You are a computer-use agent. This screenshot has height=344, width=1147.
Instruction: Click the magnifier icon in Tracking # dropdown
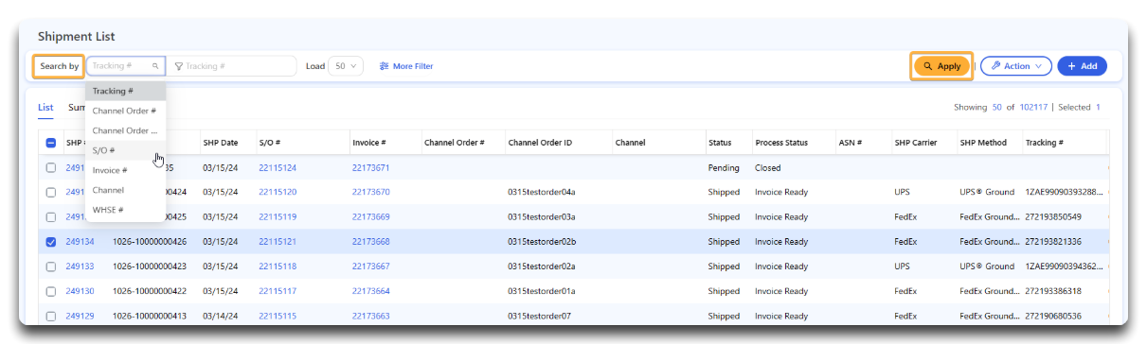[155, 66]
